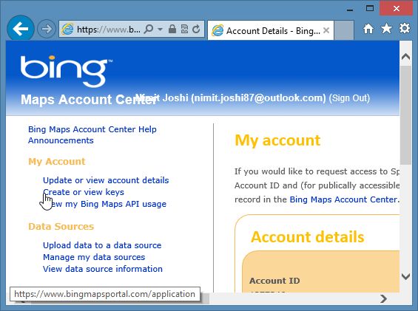Viewport: 418px width, 311px height.
Task: Select the Account Details - Bing tab
Action: [270, 30]
